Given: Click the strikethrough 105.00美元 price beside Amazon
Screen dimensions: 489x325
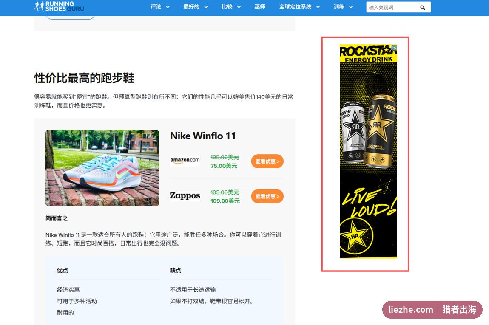Looking at the screenshot, I should [x=225, y=157].
